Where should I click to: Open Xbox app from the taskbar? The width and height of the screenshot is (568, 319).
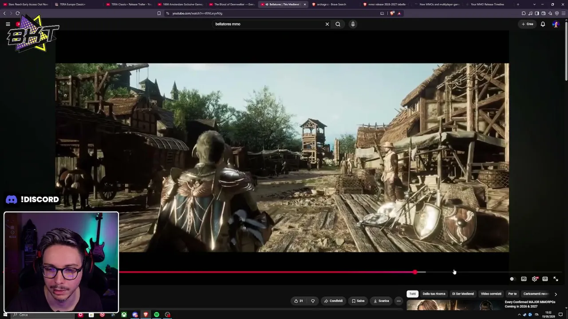124,315
